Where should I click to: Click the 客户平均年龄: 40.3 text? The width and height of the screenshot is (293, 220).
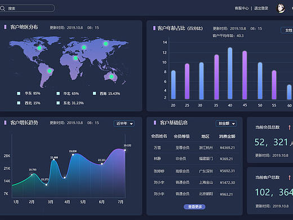[228, 36]
